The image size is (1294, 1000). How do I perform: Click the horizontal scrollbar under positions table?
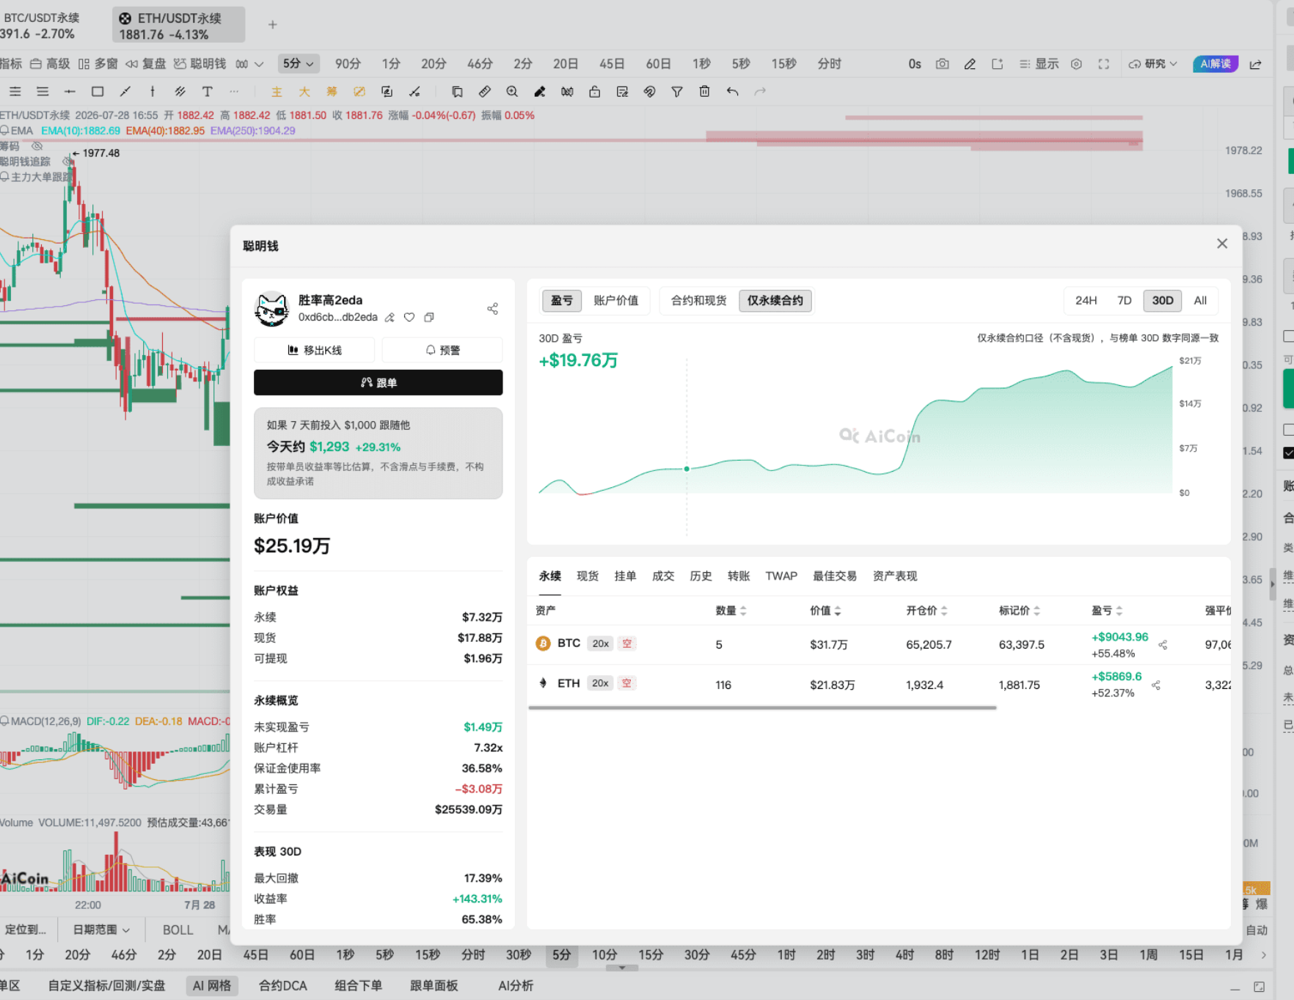762,708
